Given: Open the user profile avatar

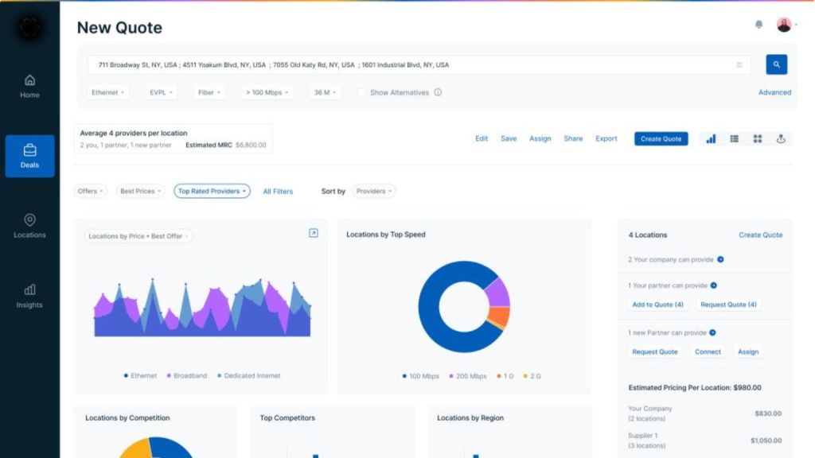Looking at the screenshot, I should [x=784, y=25].
